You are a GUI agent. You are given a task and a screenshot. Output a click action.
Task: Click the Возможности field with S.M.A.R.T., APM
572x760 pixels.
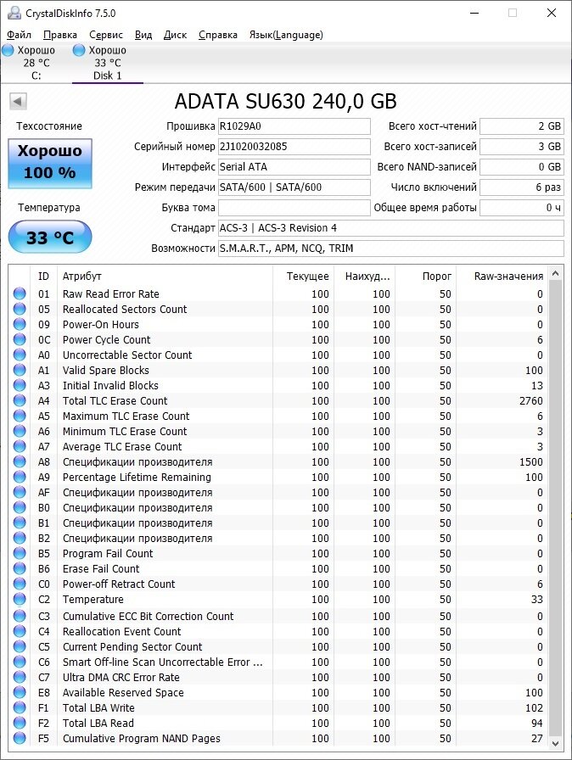pyautogui.click(x=391, y=249)
